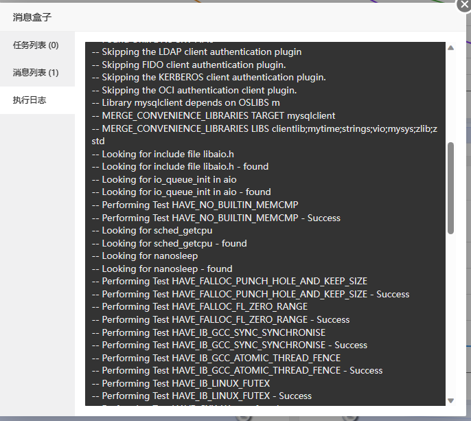Click the 消息盒子 dialog title
471x421 pixels.
[x=32, y=17]
